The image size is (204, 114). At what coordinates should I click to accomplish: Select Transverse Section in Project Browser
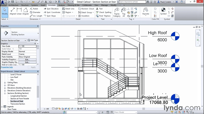click(x=18, y=104)
